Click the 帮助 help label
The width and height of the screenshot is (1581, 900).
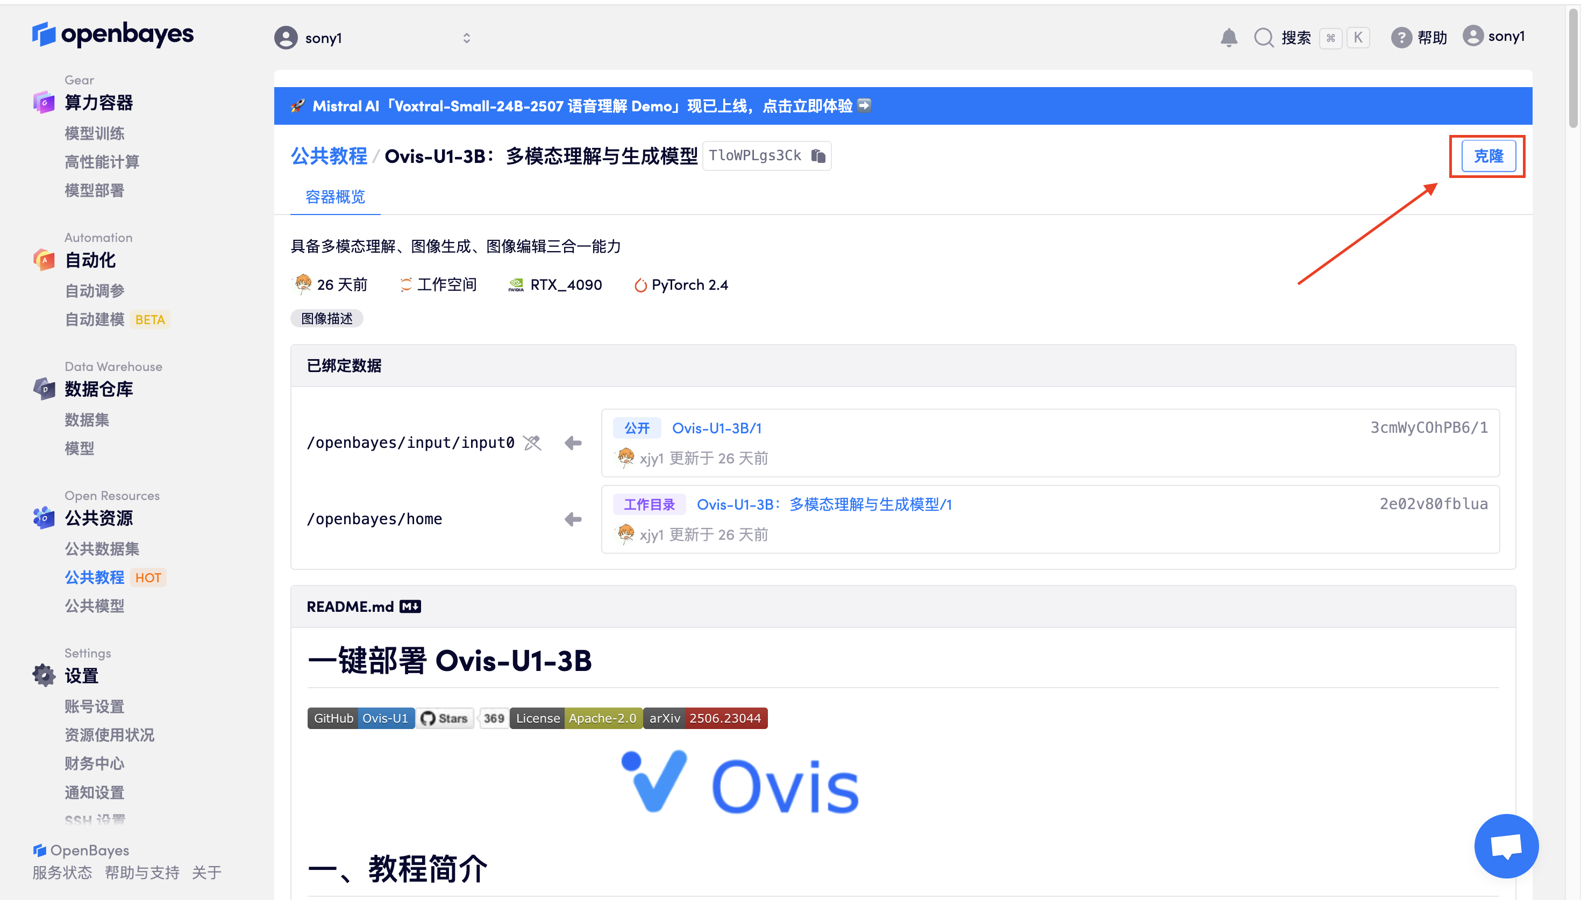[x=1432, y=38]
